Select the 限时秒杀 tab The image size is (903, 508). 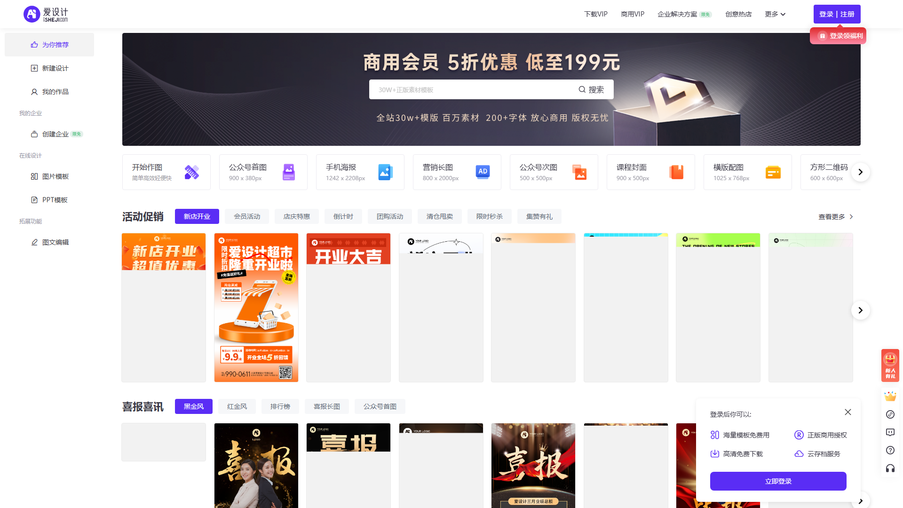coord(490,216)
